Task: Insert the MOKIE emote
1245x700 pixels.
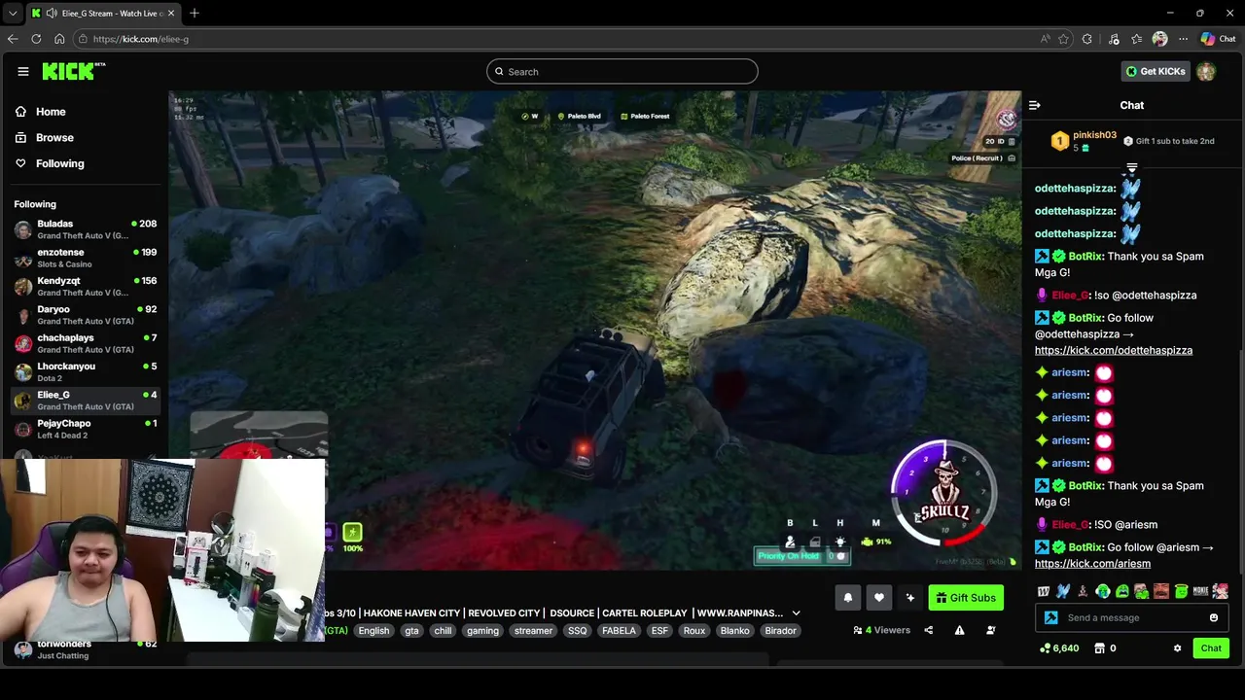Action: pos(1200,591)
